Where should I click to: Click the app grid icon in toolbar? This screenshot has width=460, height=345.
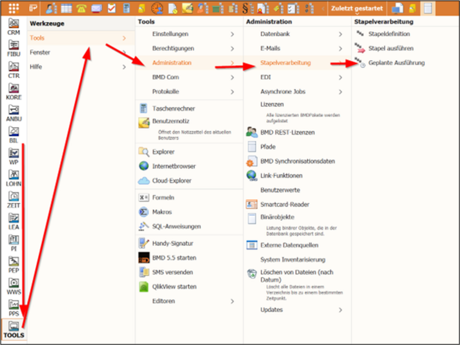coord(14,8)
